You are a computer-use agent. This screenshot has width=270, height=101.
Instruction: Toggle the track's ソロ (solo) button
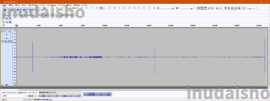[9, 31]
